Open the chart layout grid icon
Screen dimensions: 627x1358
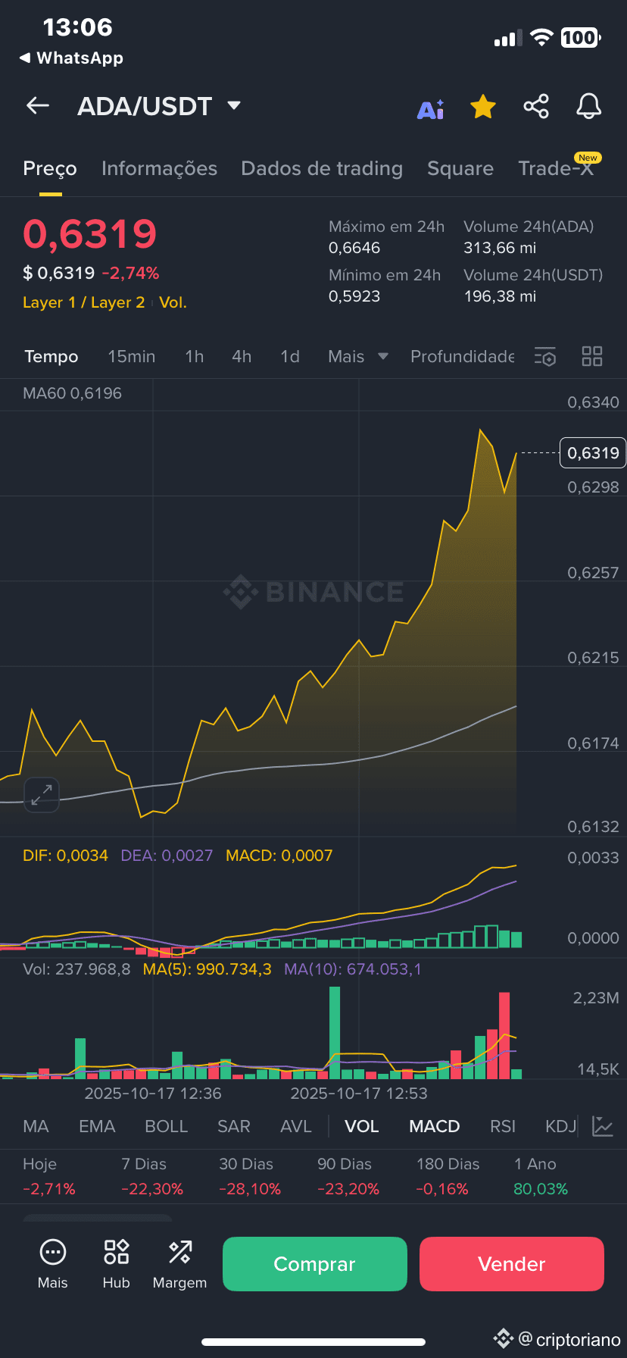592,356
